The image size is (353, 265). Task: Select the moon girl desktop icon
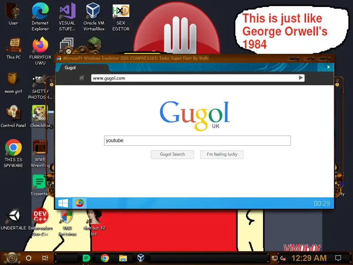(13, 82)
